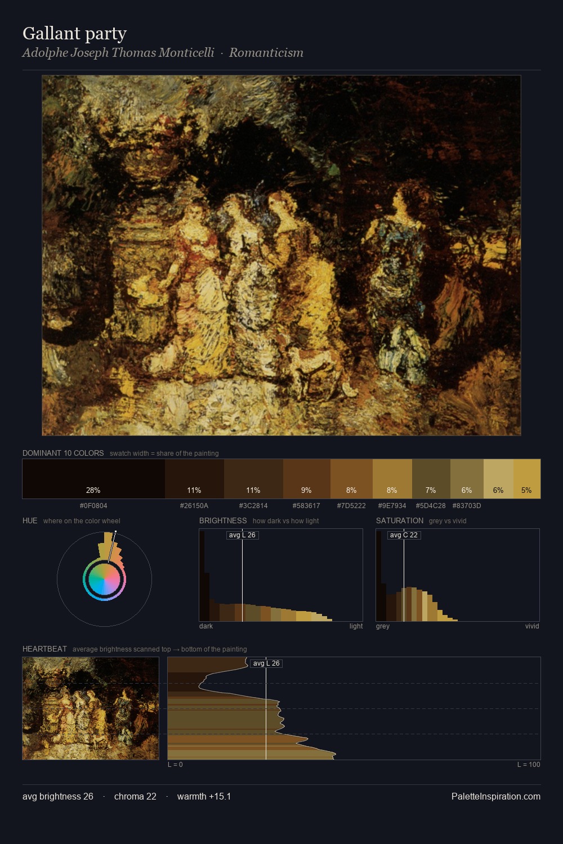Click hex code text #83703D
Image resolution: width=563 pixels, height=844 pixels.
[x=467, y=505]
